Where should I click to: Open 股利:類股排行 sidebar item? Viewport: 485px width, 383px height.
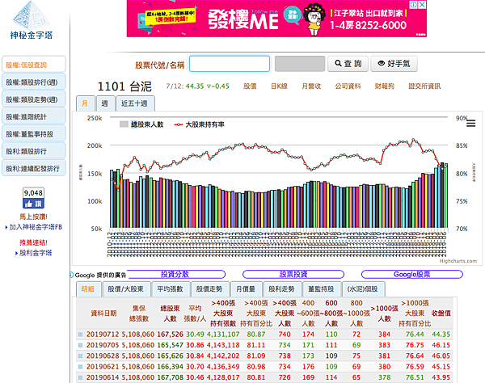(34, 151)
